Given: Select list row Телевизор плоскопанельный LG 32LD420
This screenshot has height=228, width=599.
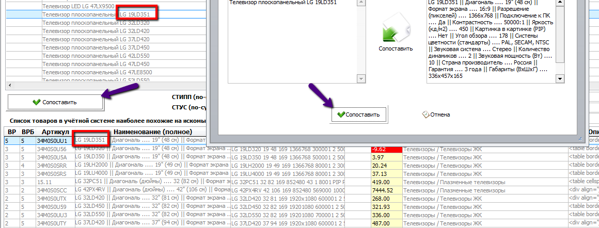Looking at the screenshot, I should [x=96, y=31].
